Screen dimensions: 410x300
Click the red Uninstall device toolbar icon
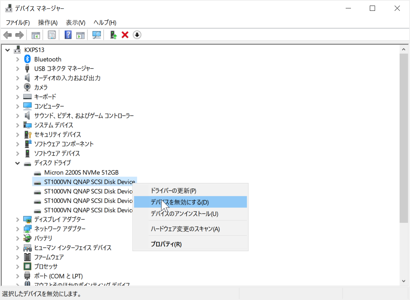coord(125,35)
